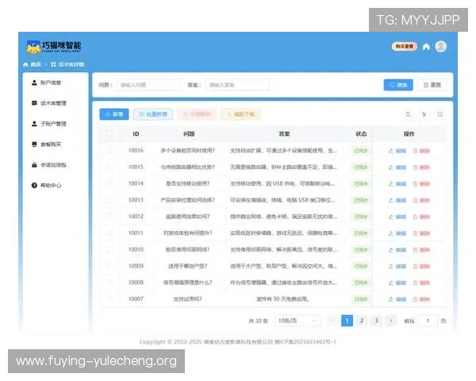The height and width of the screenshot is (381, 476).
Task: Click the 巧猫咪智能 logo
Action: click(x=54, y=47)
